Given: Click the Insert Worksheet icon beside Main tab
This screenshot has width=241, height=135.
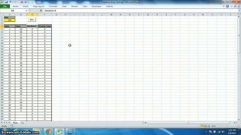Looking at the screenshot, I should (x=22, y=123).
